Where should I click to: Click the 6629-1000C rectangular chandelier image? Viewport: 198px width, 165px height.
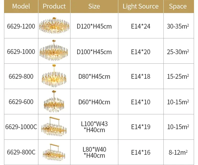(x=54, y=127)
